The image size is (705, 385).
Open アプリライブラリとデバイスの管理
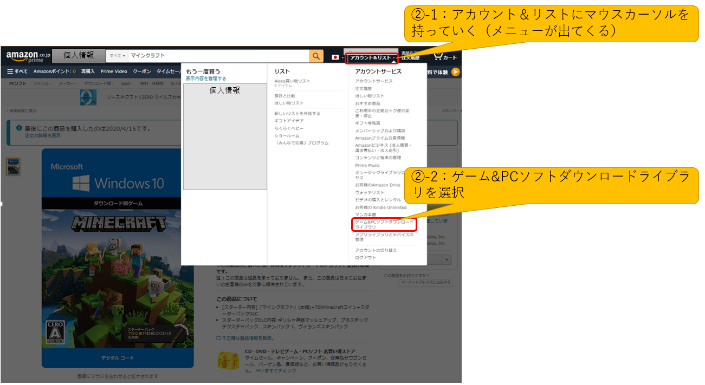click(384, 237)
